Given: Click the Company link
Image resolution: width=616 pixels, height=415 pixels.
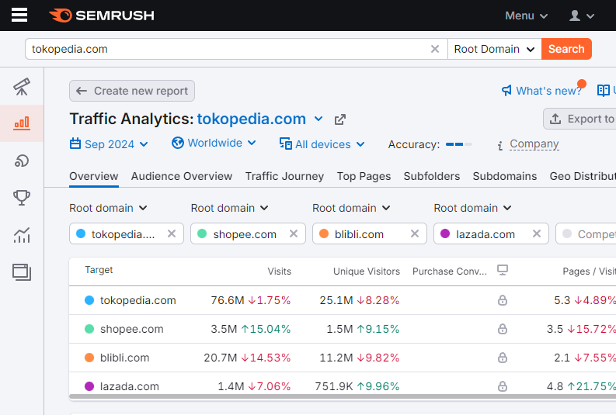Looking at the screenshot, I should 534,144.
